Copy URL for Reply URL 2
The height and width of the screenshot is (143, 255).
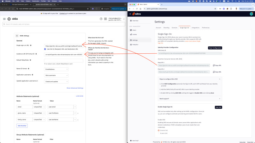pyautogui.click(x=217, y=72)
